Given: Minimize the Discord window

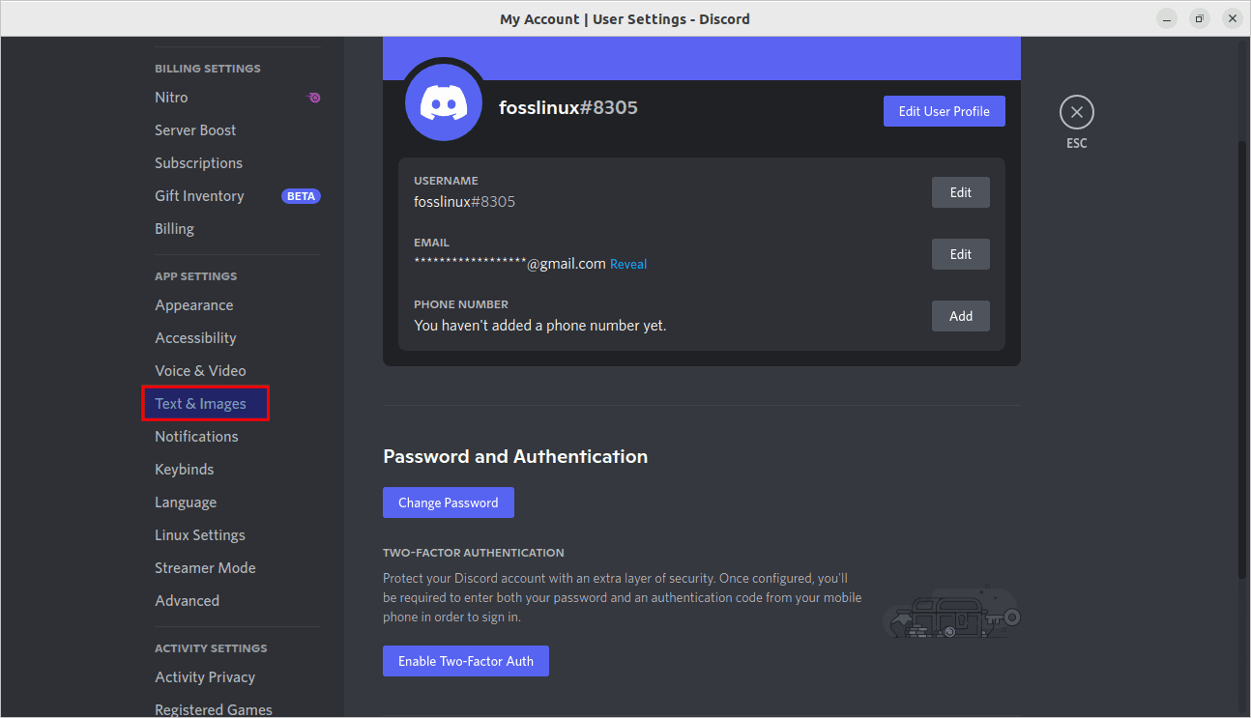Looking at the screenshot, I should [1168, 18].
